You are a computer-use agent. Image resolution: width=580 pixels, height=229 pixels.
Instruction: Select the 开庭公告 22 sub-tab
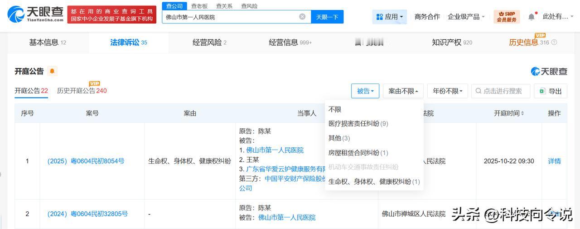click(x=31, y=90)
